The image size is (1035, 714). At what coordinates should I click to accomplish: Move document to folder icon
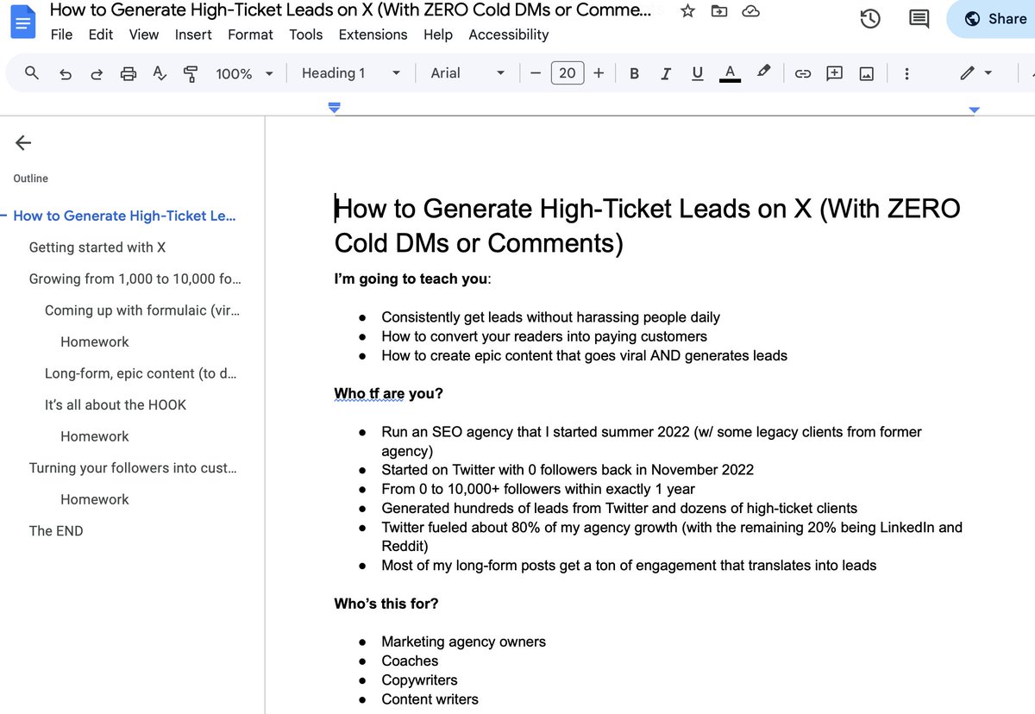pos(718,11)
